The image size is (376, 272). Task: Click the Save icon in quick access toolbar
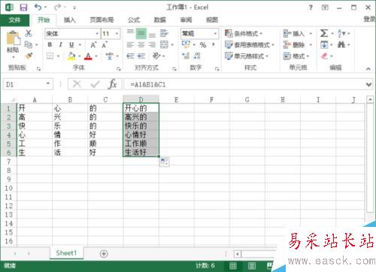pos(23,8)
